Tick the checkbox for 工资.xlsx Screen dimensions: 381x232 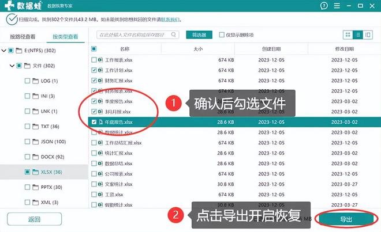point(94,195)
